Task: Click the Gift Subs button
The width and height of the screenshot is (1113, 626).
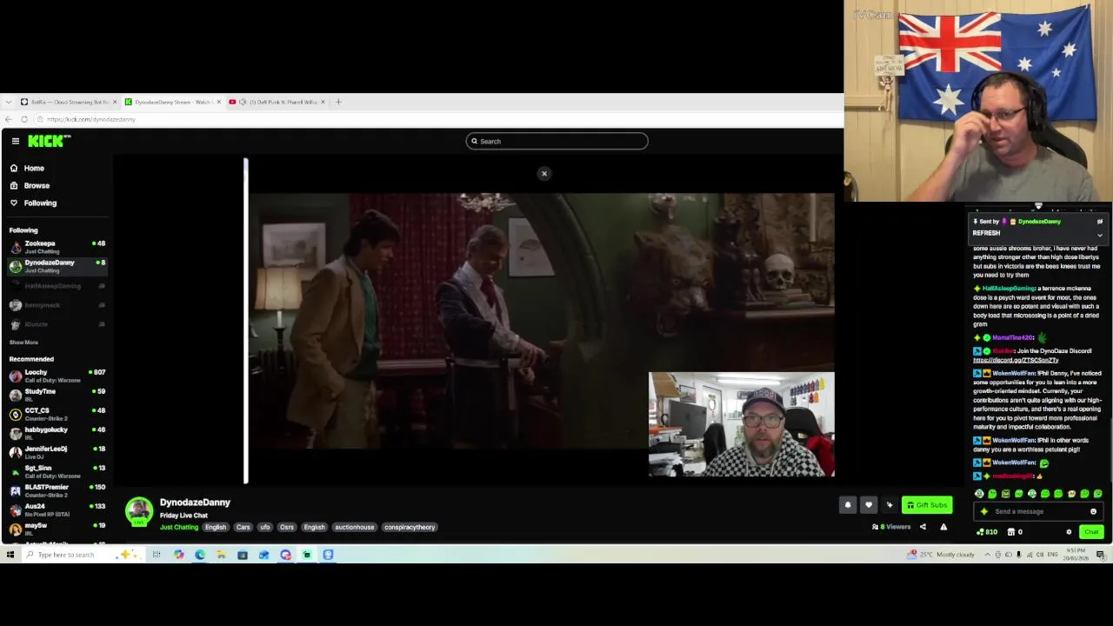Action: (x=927, y=504)
